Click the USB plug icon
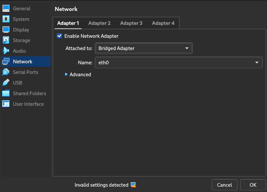 pyautogui.click(x=6, y=83)
